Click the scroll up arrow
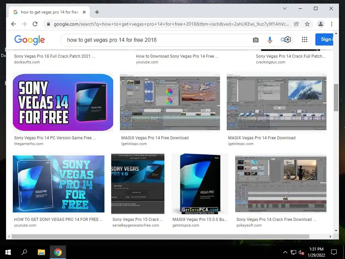Image resolution: width=345 pixels, height=259 pixels. point(336,33)
